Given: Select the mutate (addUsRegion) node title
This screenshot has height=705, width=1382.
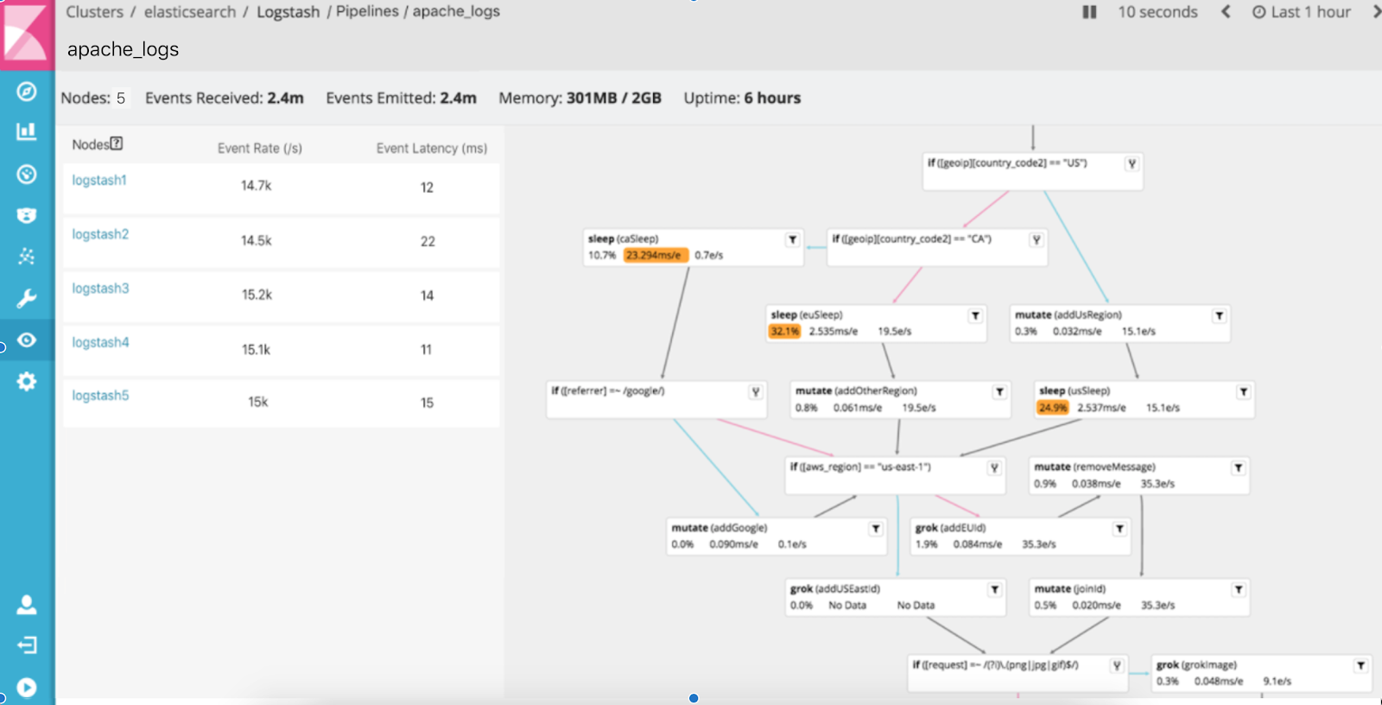Looking at the screenshot, I should [1068, 314].
